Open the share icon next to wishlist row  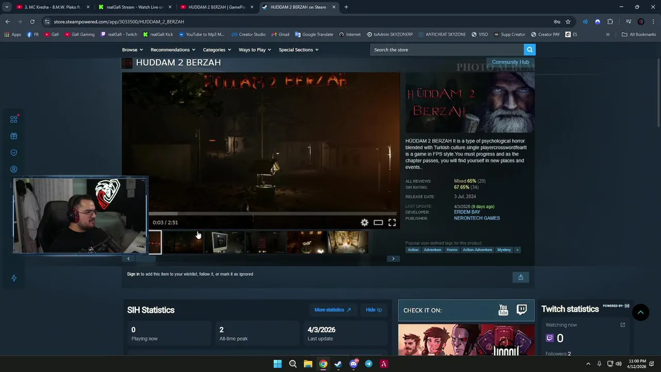point(521,277)
